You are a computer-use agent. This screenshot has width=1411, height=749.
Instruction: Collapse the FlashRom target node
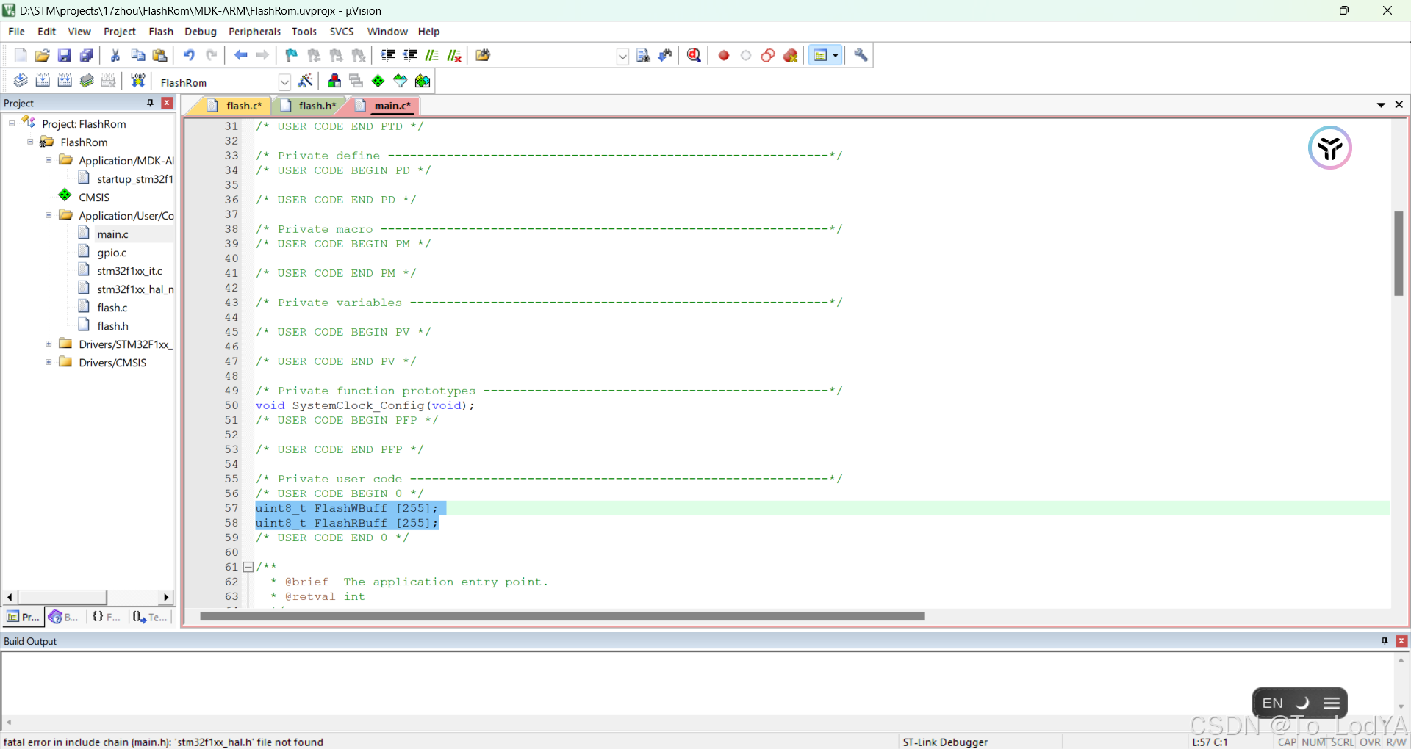coord(30,142)
